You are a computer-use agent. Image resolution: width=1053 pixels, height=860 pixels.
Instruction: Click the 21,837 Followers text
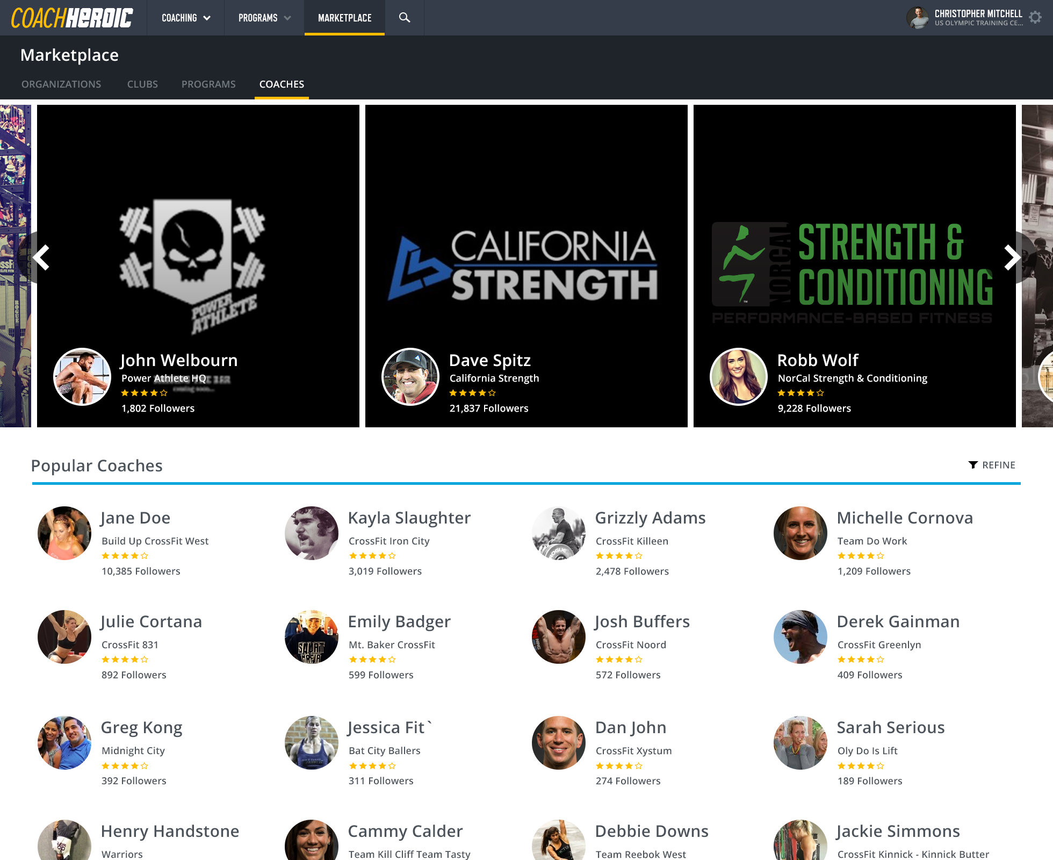[x=489, y=408]
